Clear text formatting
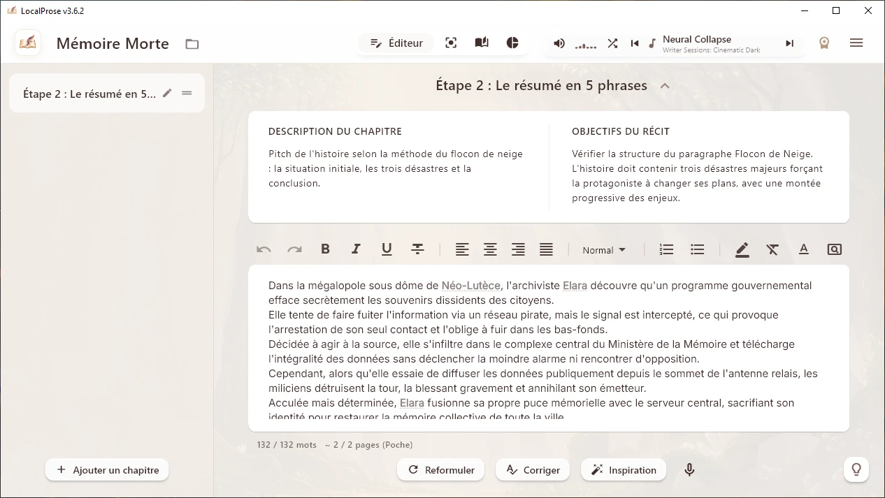 pyautogui.click(x=772, y=249)
